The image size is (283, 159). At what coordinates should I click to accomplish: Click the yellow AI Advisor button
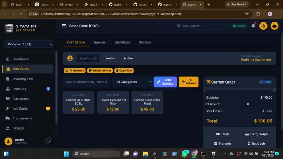pos(189,82)
